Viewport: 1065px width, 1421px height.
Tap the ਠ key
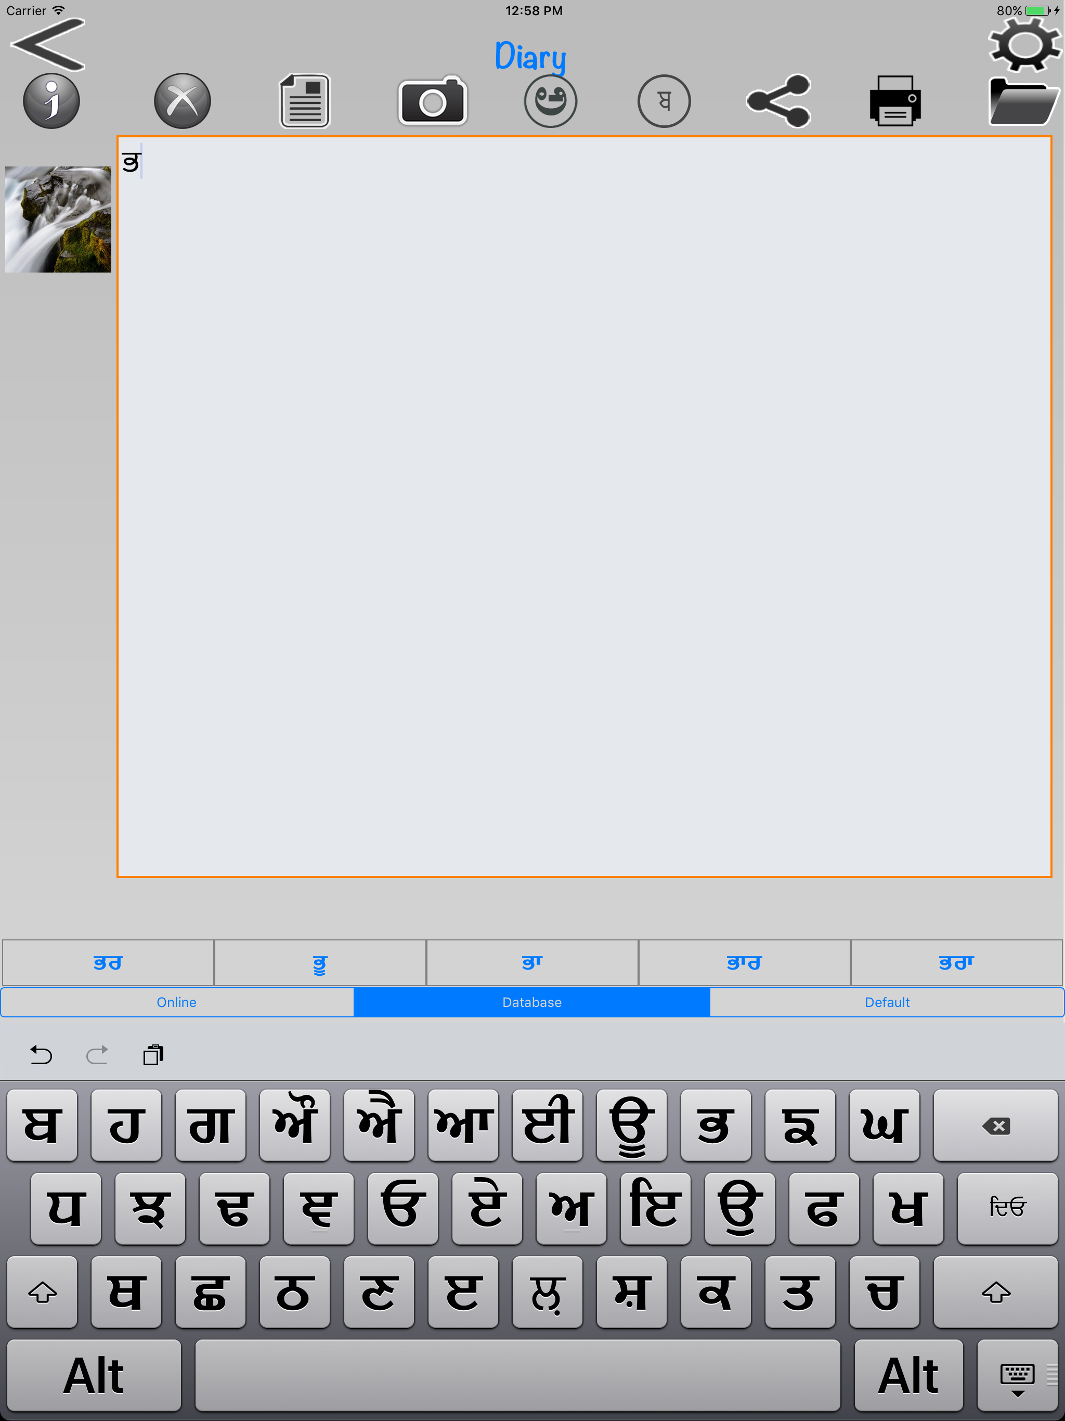(x=295, y=1293)
